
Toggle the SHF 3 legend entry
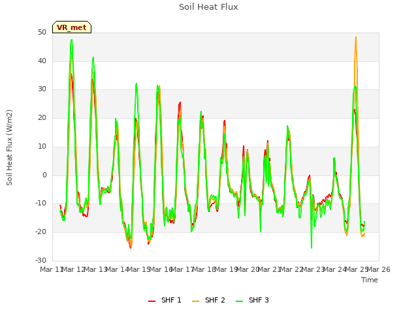[x=253, y=300]
